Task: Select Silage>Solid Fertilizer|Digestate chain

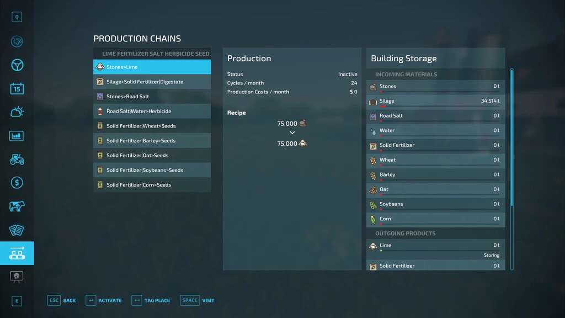Action: pos(152,82)
